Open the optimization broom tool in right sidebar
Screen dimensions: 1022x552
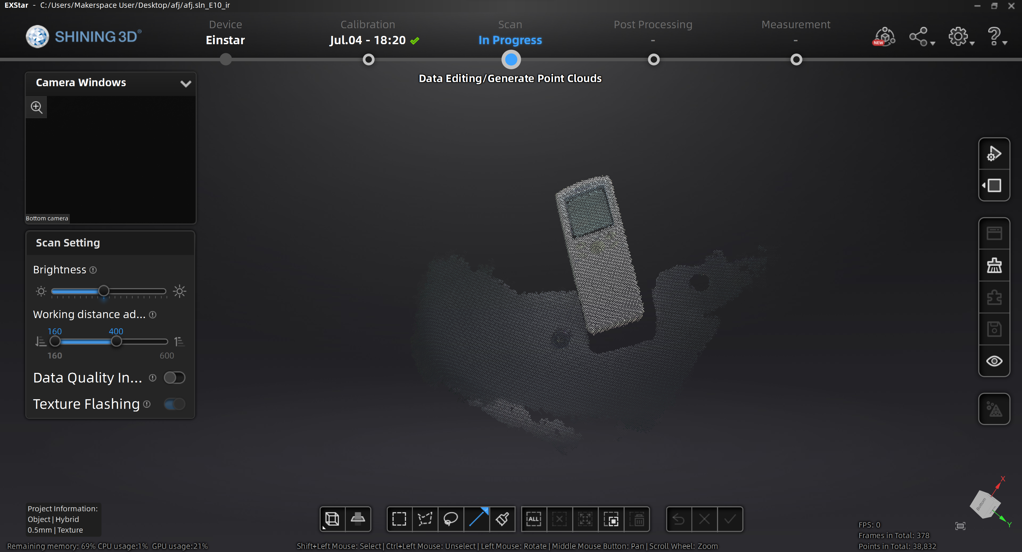(994, 265)
